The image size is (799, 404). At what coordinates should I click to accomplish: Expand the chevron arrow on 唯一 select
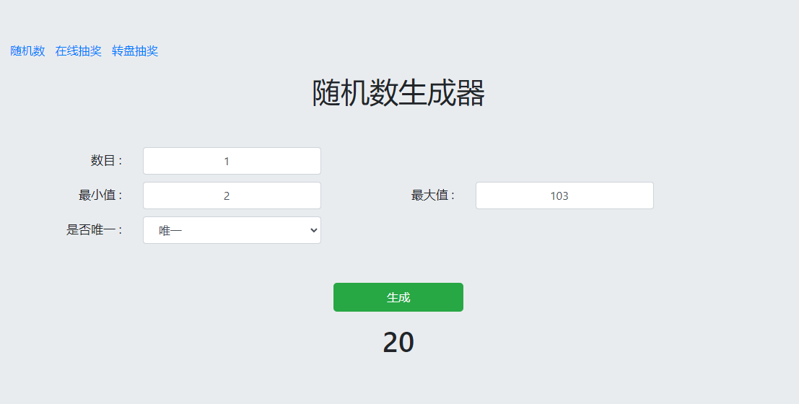click(314, 230)
